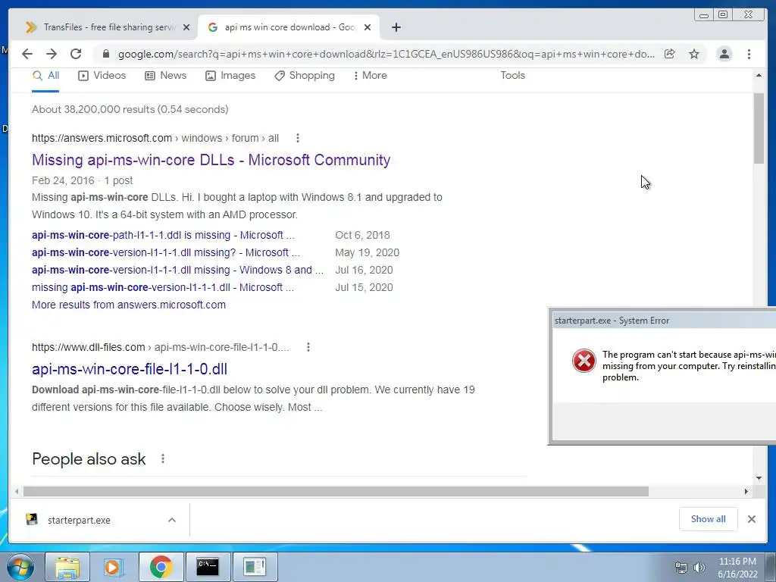This screenshot has height=582, width=776.
Task: Open the Chrome profile avatar menu
Action: pos(724,54)
